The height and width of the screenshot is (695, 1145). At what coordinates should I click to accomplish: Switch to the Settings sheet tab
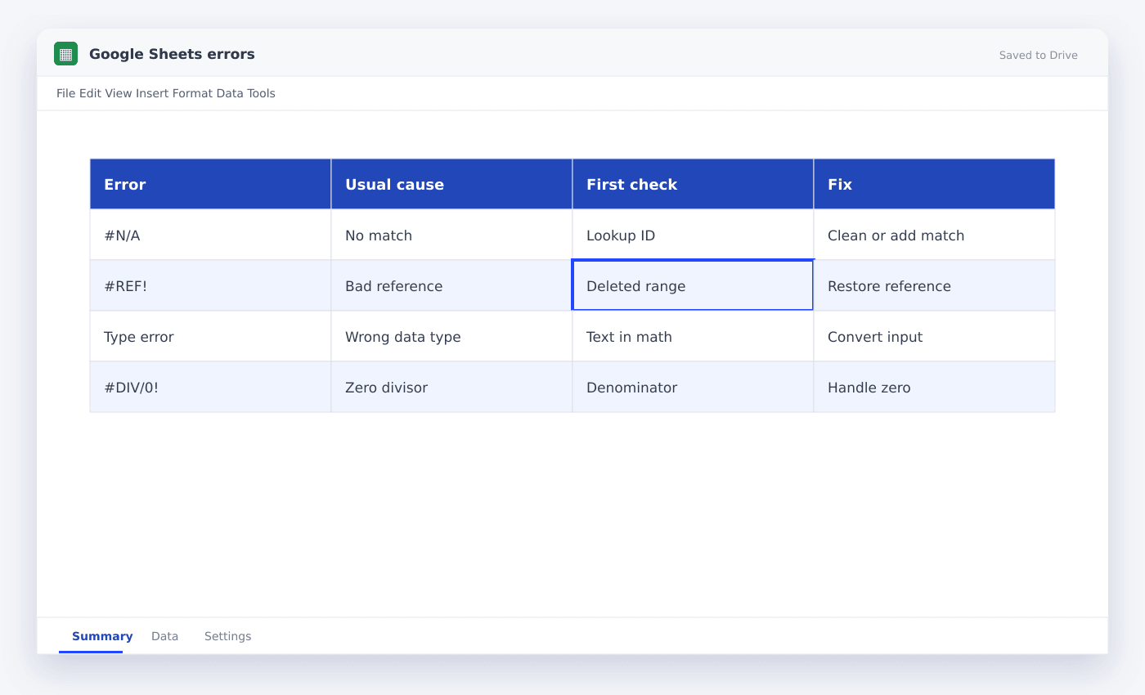227,636
